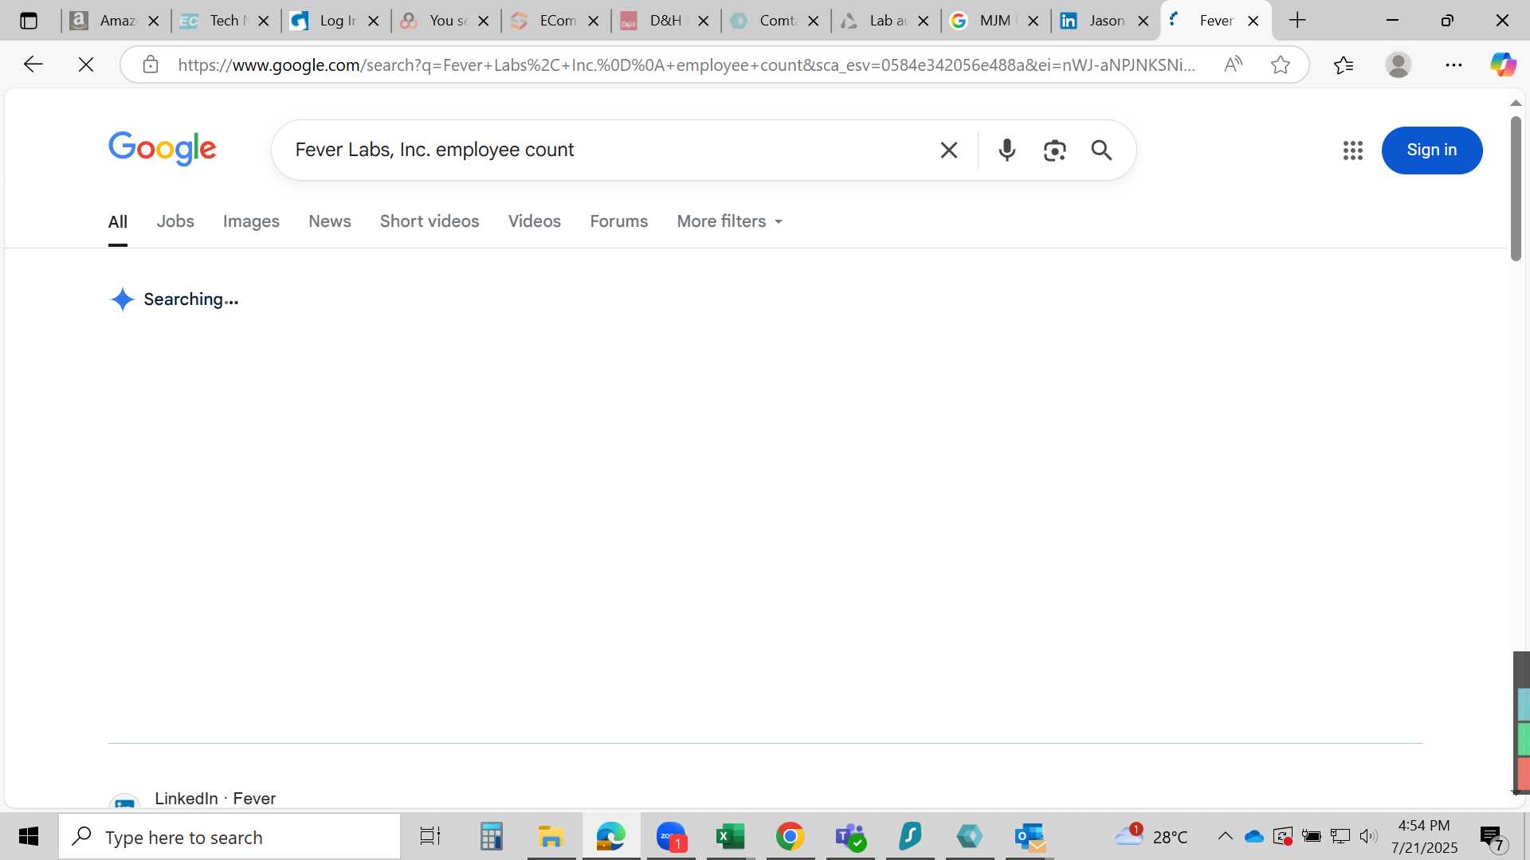This screenshot has height=860, width=1530.
Task: Close the Fever browser tab
Action: [x=1253, y=21]
